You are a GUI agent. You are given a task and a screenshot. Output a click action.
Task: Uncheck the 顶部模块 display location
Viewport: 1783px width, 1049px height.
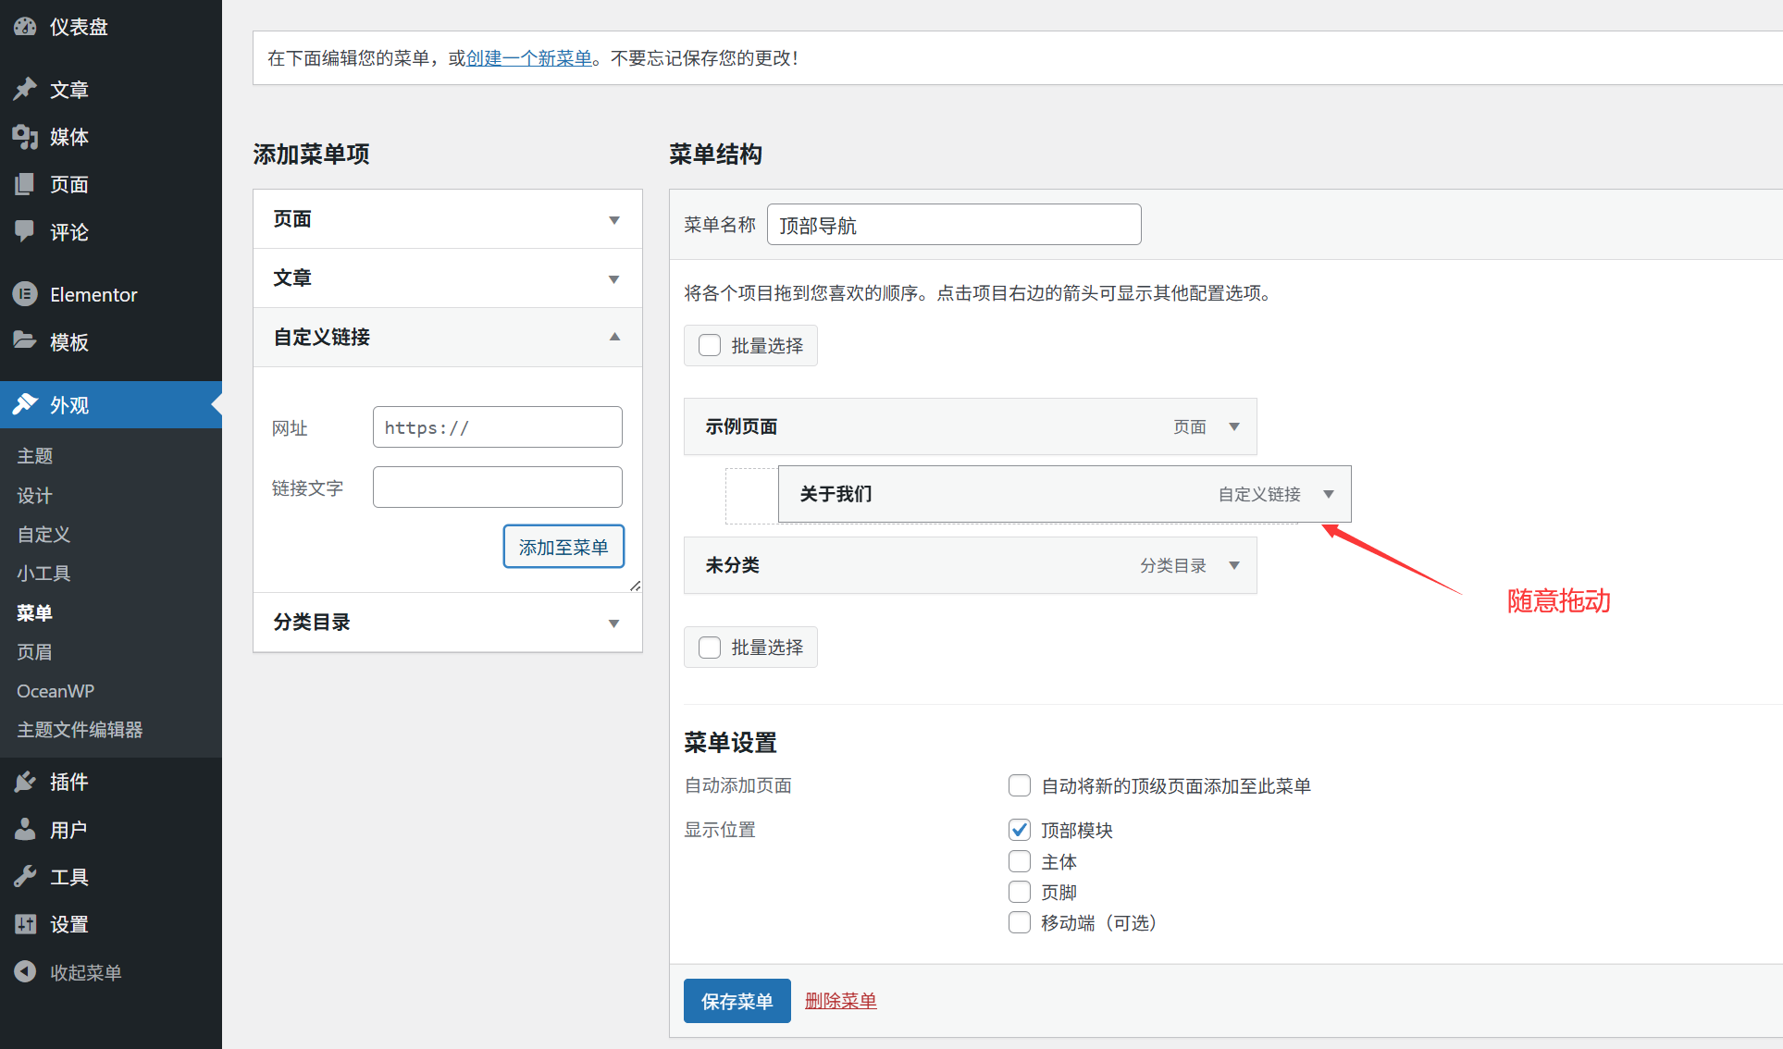pyautogui.click(x=1019, y=830)
